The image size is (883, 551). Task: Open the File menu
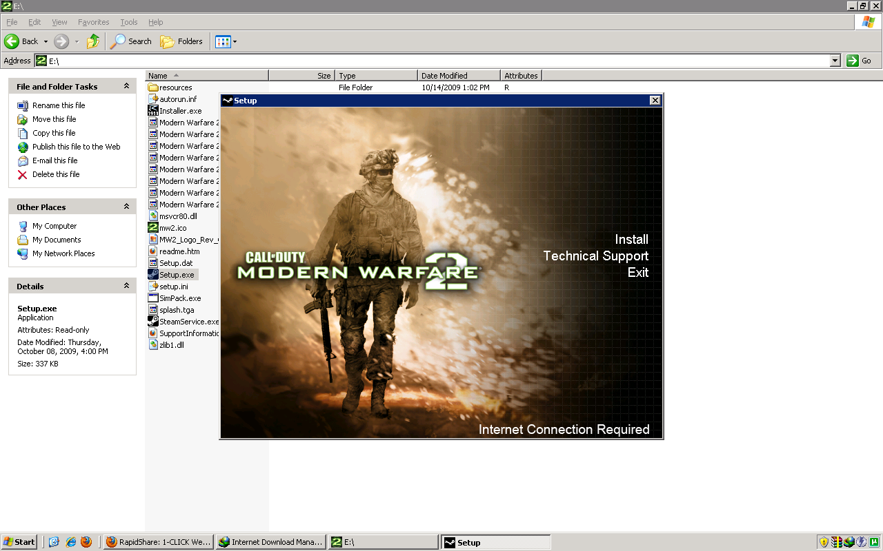coord(12,22)
